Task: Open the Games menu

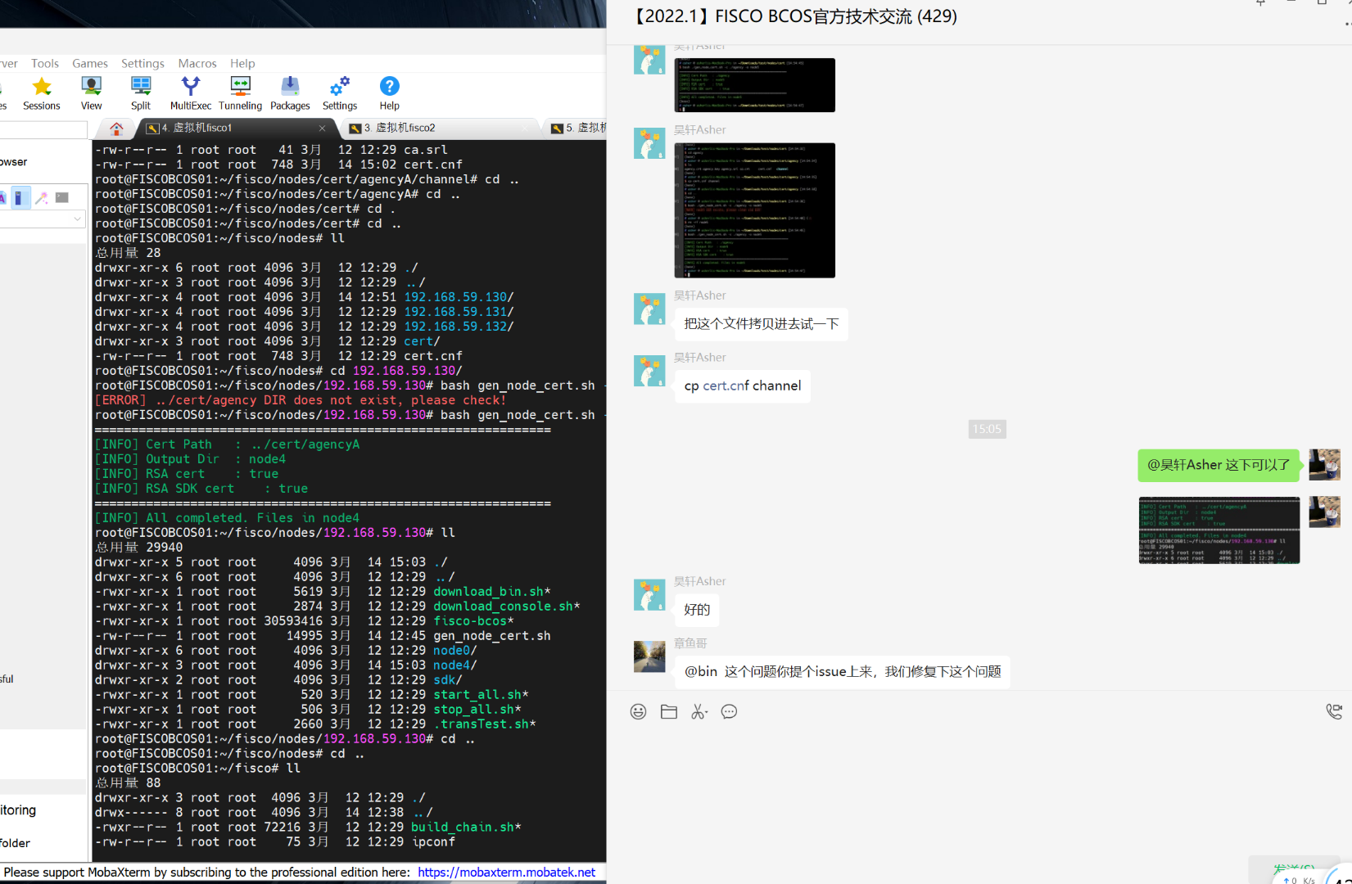Action: 90,64
